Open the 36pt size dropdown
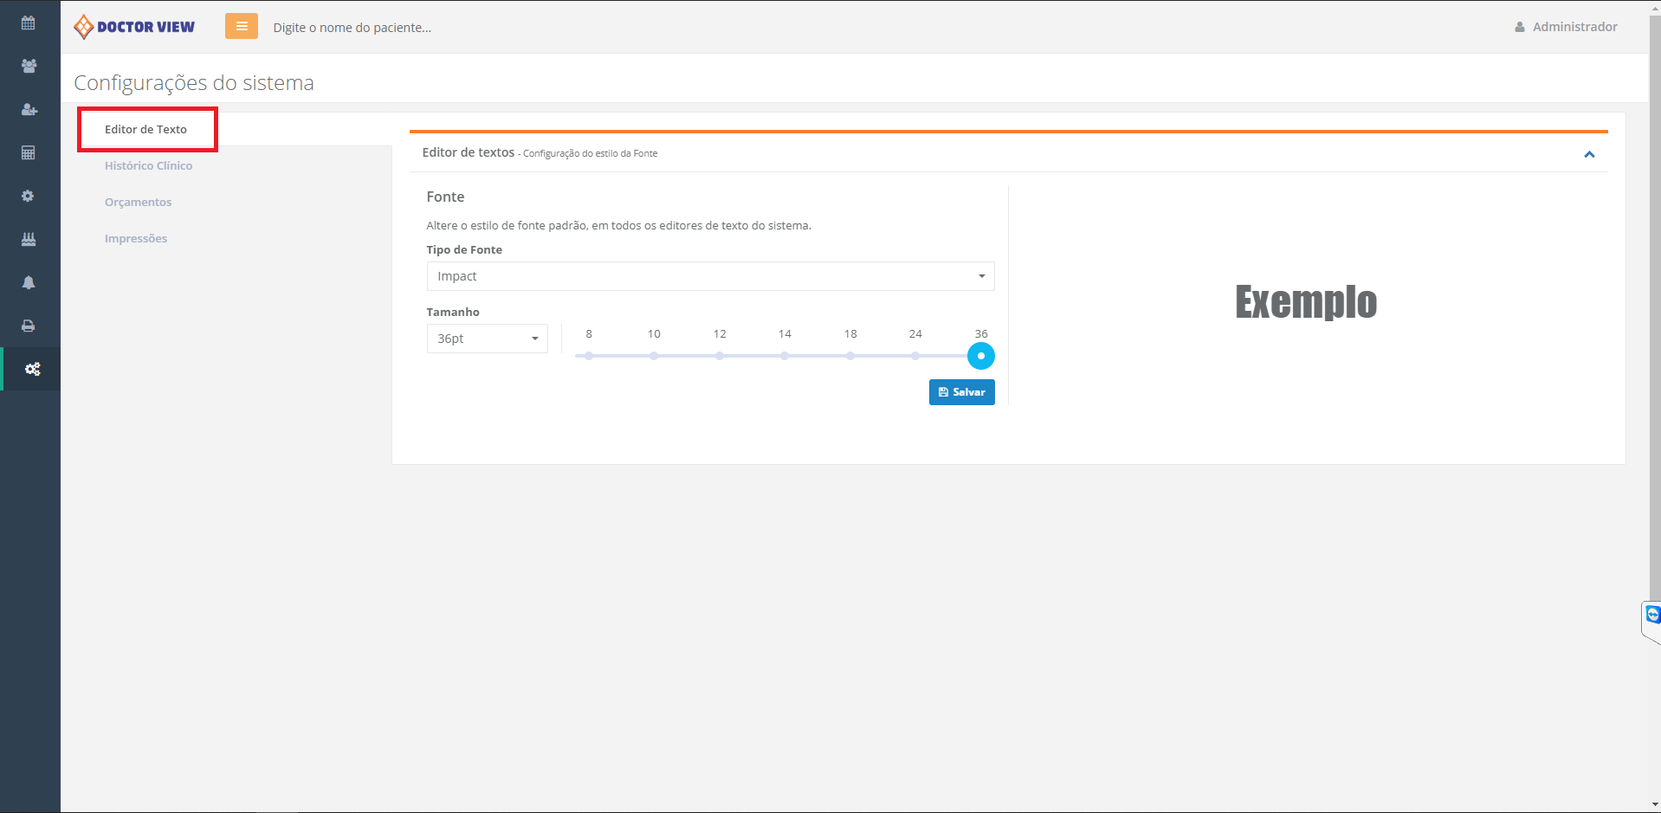Image resolution: width=1661 pixels, height=813 pixels. point(487,339)
